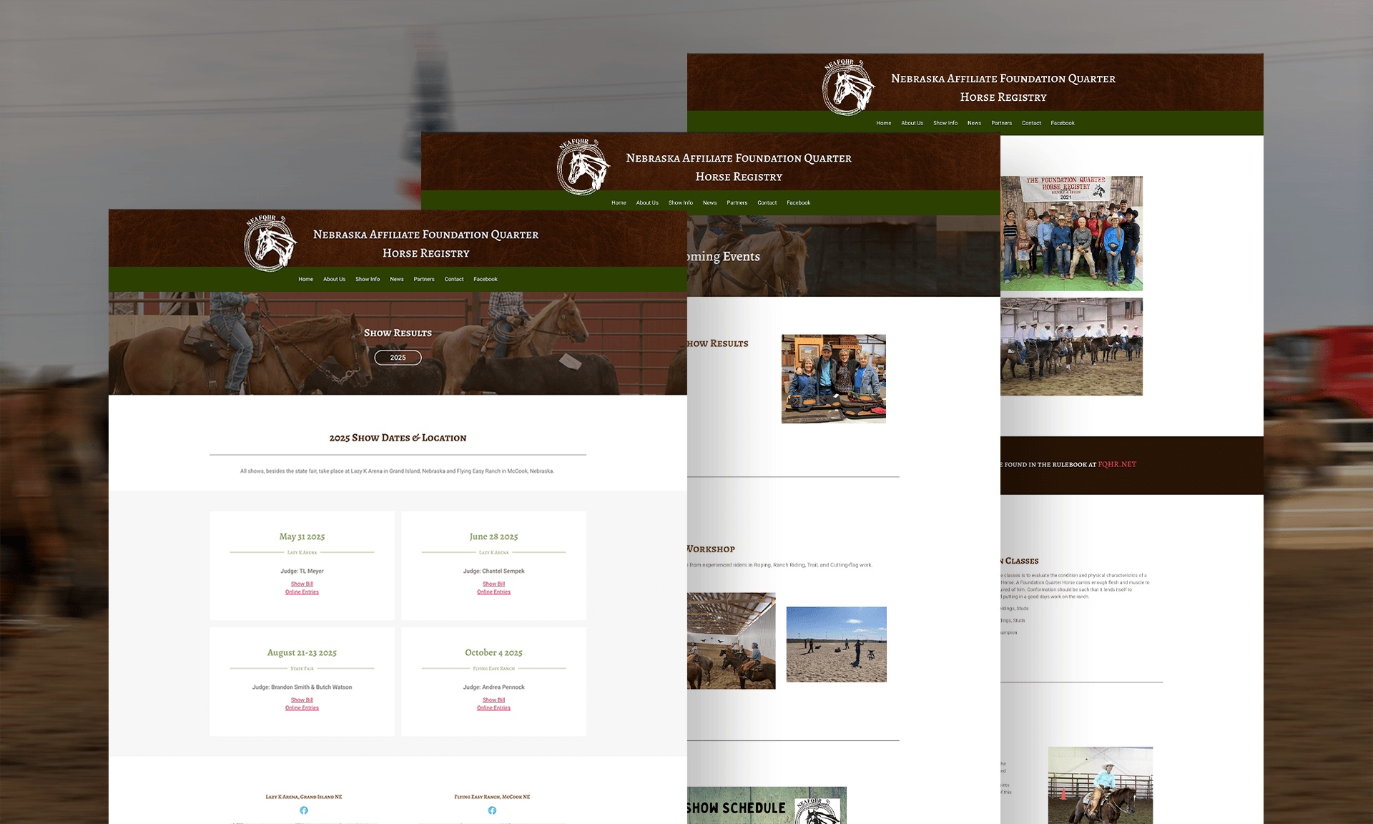Go to Show Info on the back page menu

point(945,123)
